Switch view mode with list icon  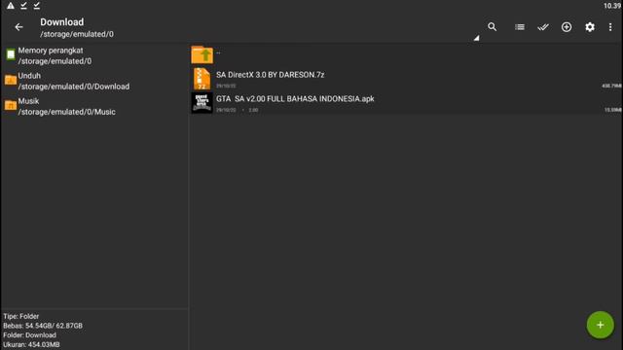519,27
